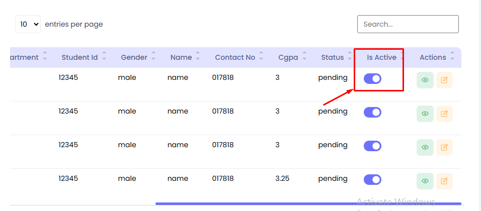The width and height of the screenshot is (481, 211).
Task: Edit the 3.25 Cgpa student row
Action: [x=444, y=181]
